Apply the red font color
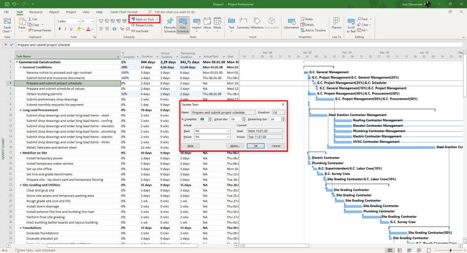Screen dimensions: 467x253 88,29
